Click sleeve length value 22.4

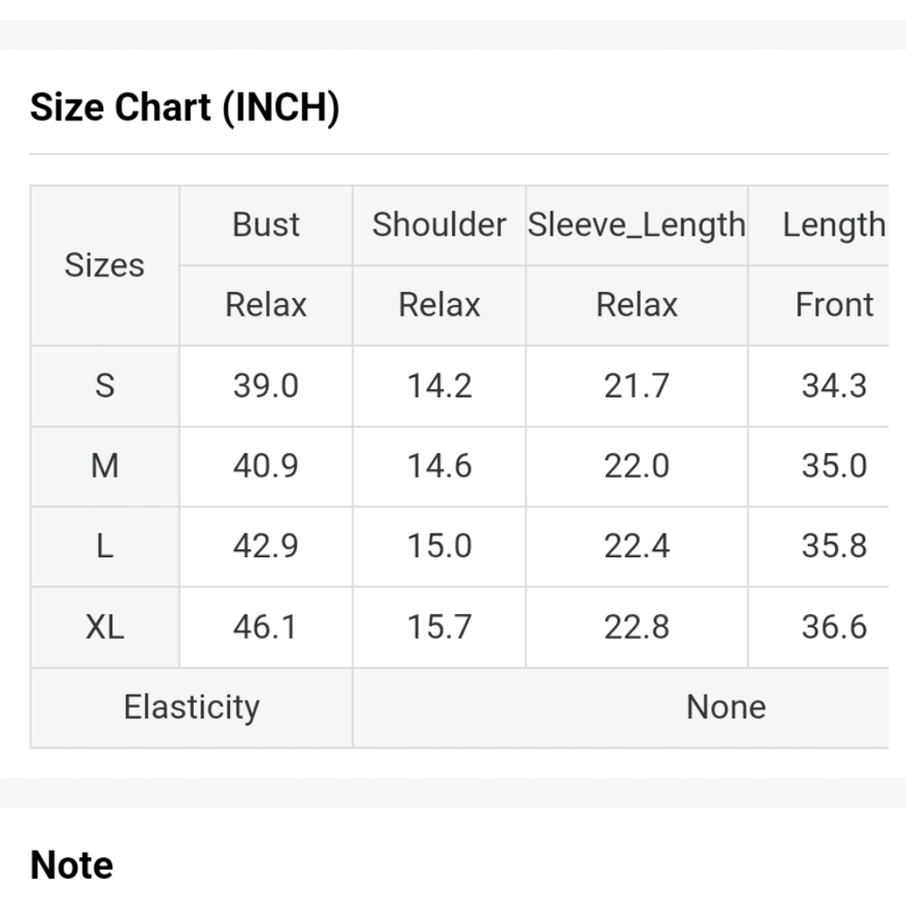(637, 546)
